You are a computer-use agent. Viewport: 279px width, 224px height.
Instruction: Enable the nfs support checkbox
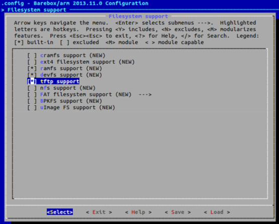click(32, 88)
